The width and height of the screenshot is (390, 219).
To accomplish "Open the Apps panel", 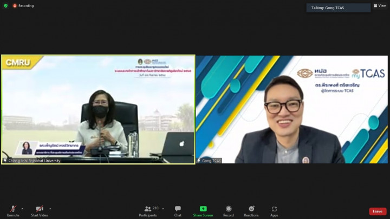I will (x=274, y=211).
